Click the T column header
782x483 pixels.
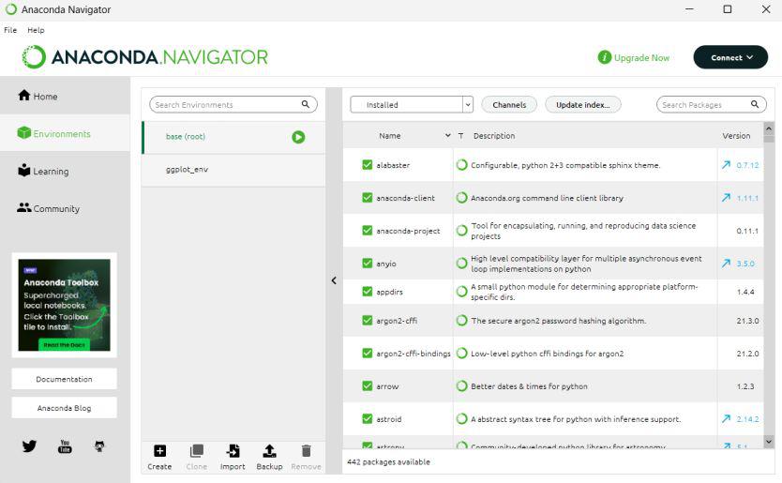(460, 135)
